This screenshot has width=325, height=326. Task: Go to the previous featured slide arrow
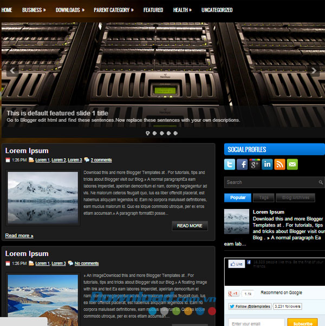pyautogui.click(x=13, y=70)
